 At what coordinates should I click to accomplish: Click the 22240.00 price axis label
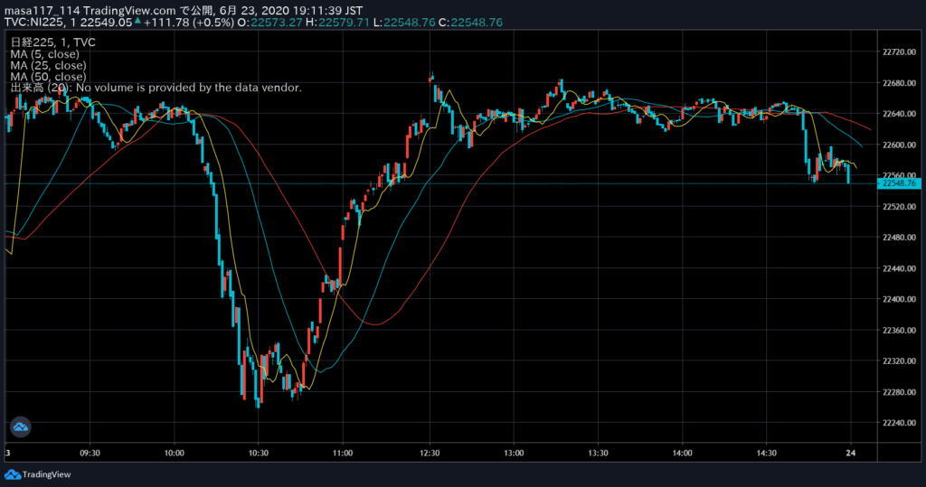coord(899,423)
